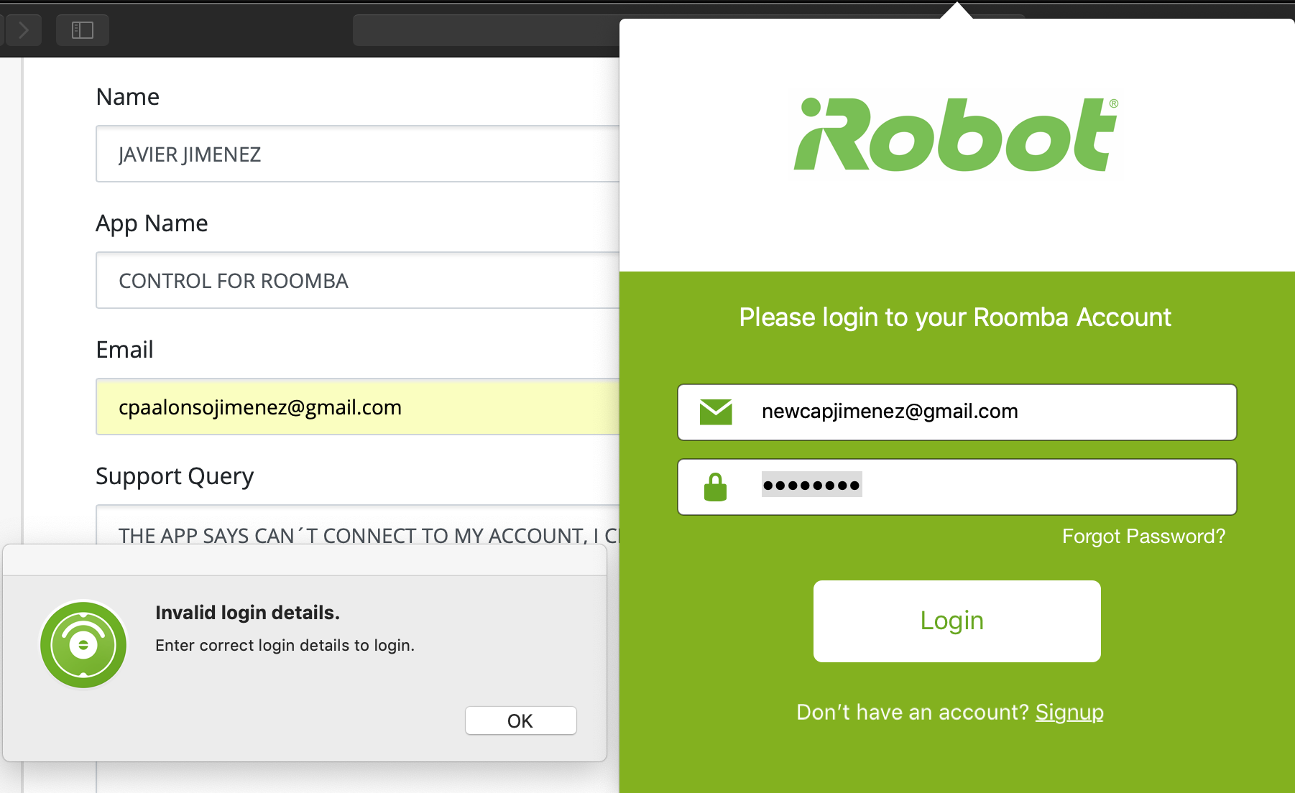This screenshot has width=1295, height=793.
Task: Click the browser forward arrow button
Action: point(23,30)
